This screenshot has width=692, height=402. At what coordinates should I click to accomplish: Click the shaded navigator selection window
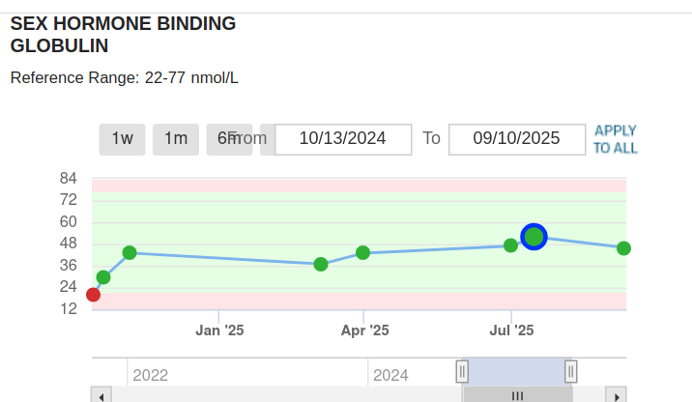(x=516, y=371)
